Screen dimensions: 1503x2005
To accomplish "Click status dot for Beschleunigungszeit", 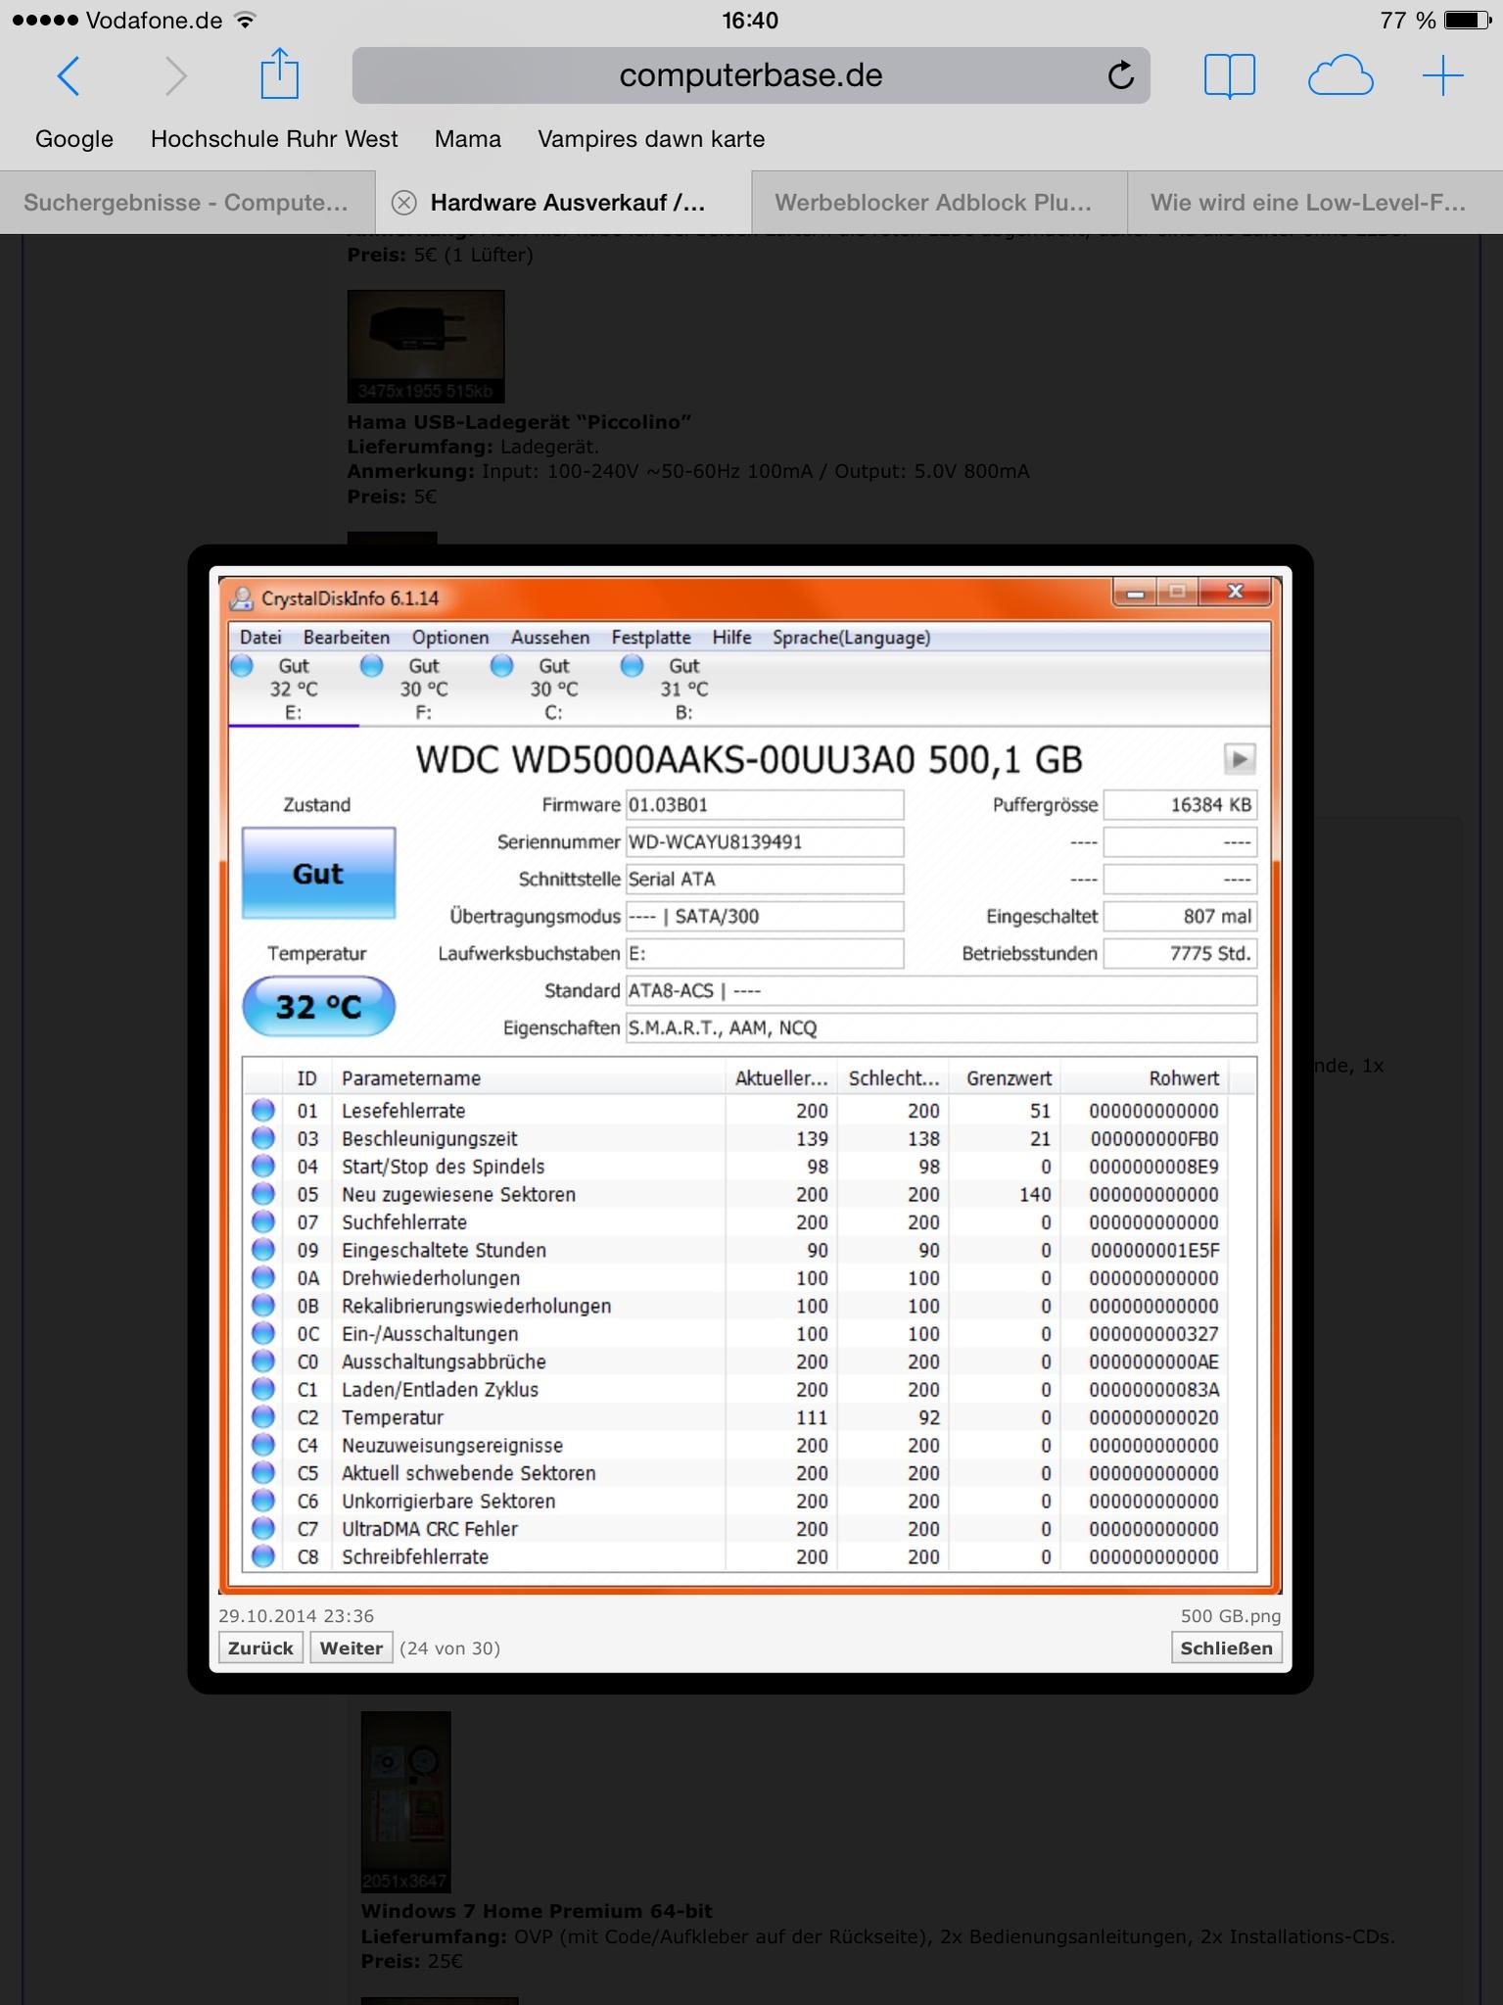I will 263,1138.
